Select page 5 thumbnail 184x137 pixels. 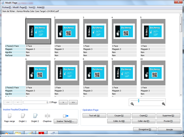coord(153,31)
